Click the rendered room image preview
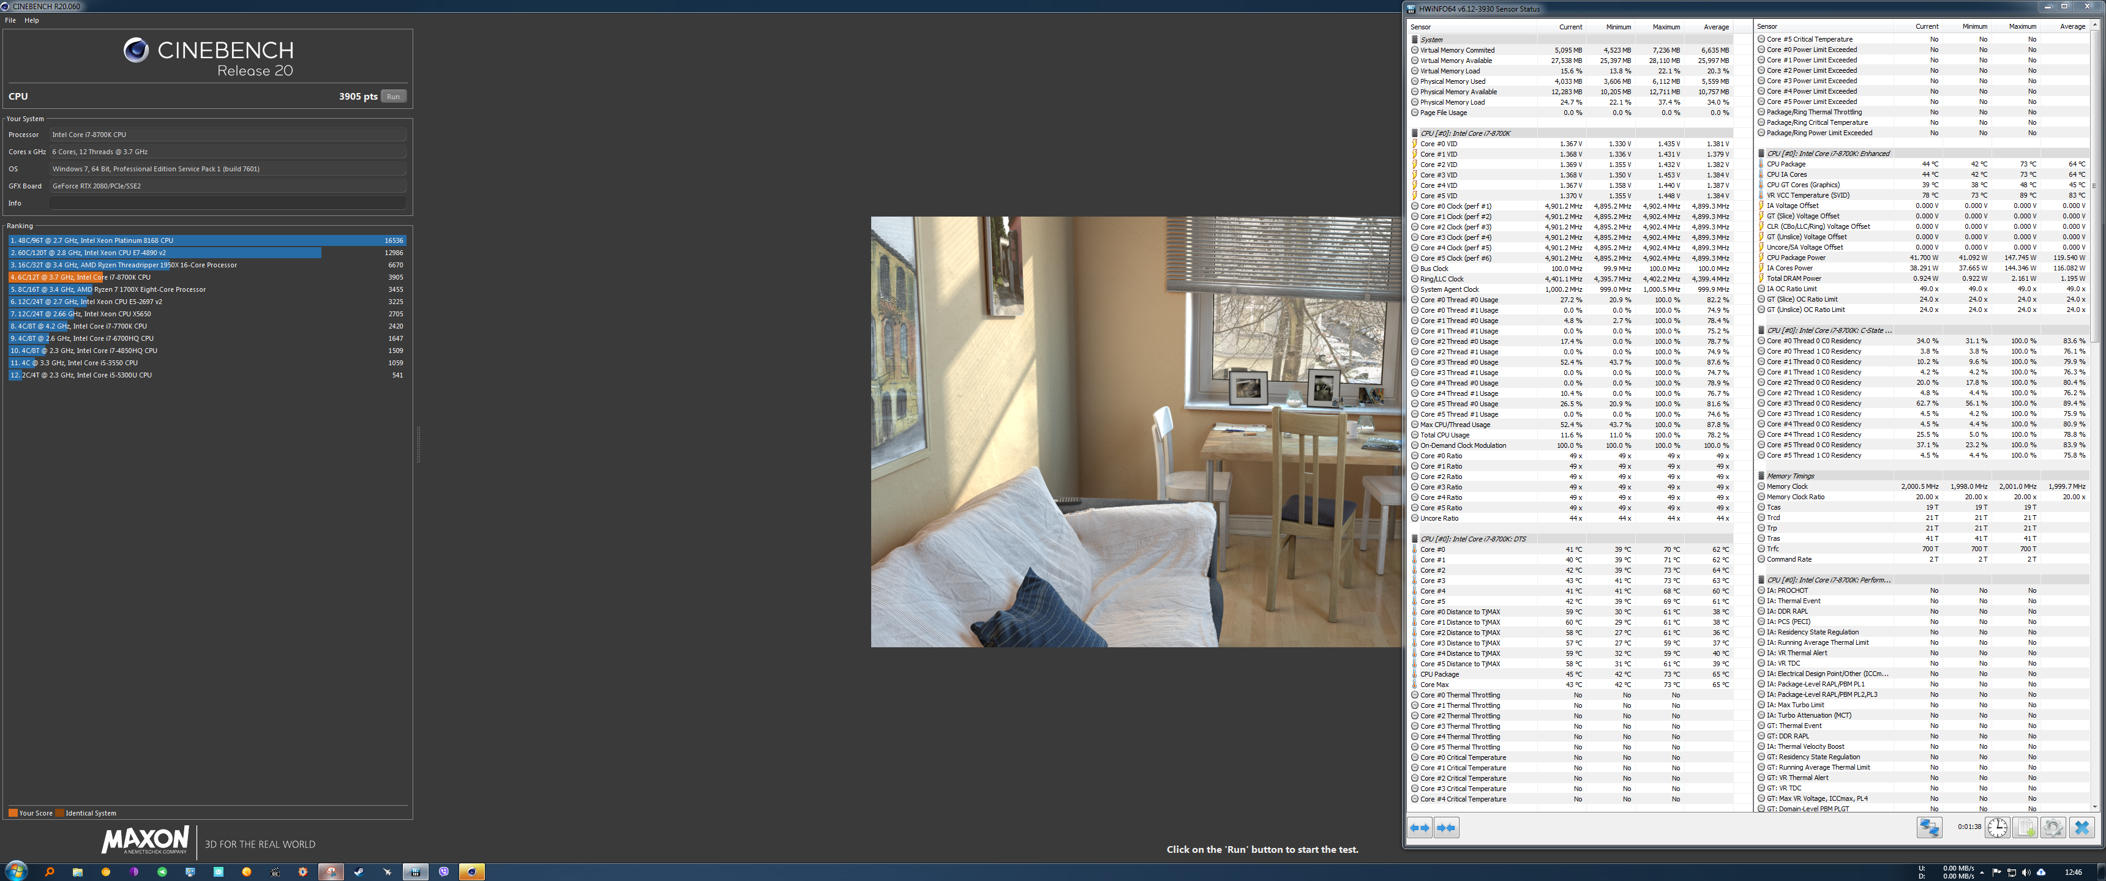The width and height of the screenshot is (2106, 881). coord(1136,431)
